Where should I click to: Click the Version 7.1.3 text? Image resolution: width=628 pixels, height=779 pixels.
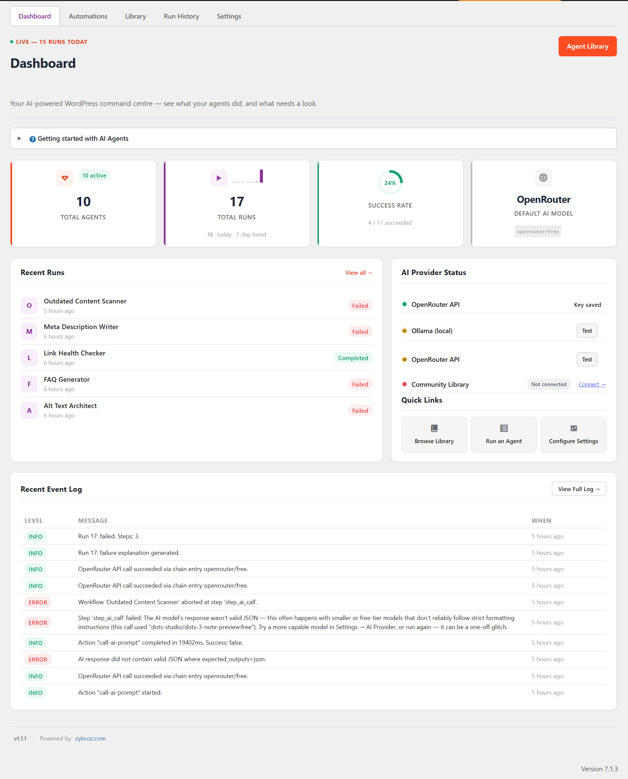click(x=599, y=769)
